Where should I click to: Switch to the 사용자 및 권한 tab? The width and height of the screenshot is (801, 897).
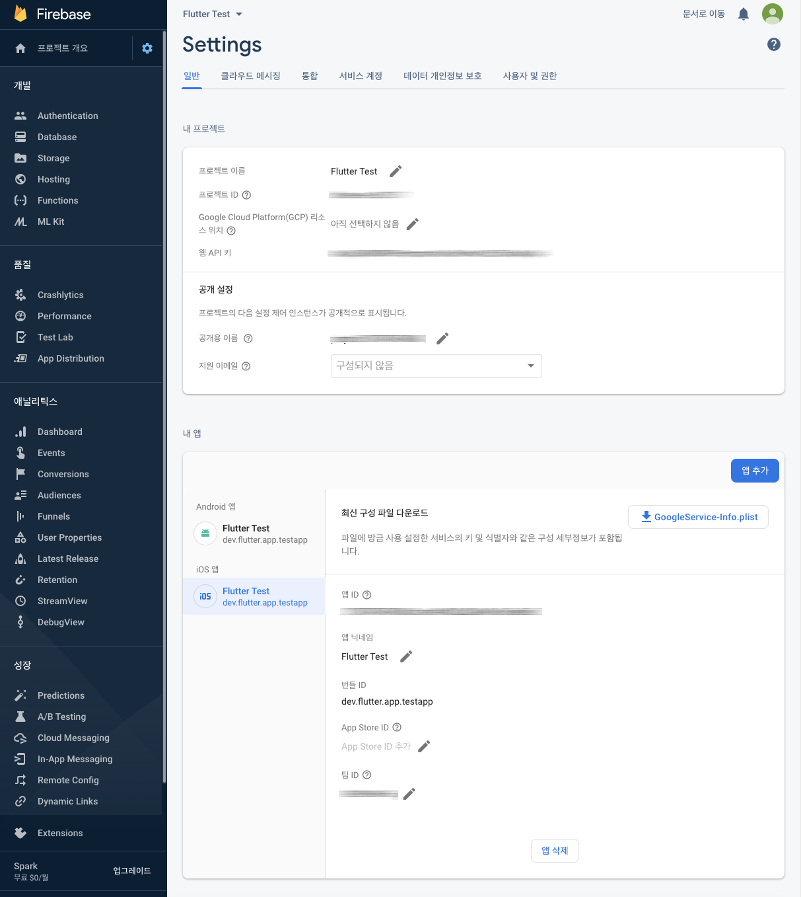tap(530, 76)
